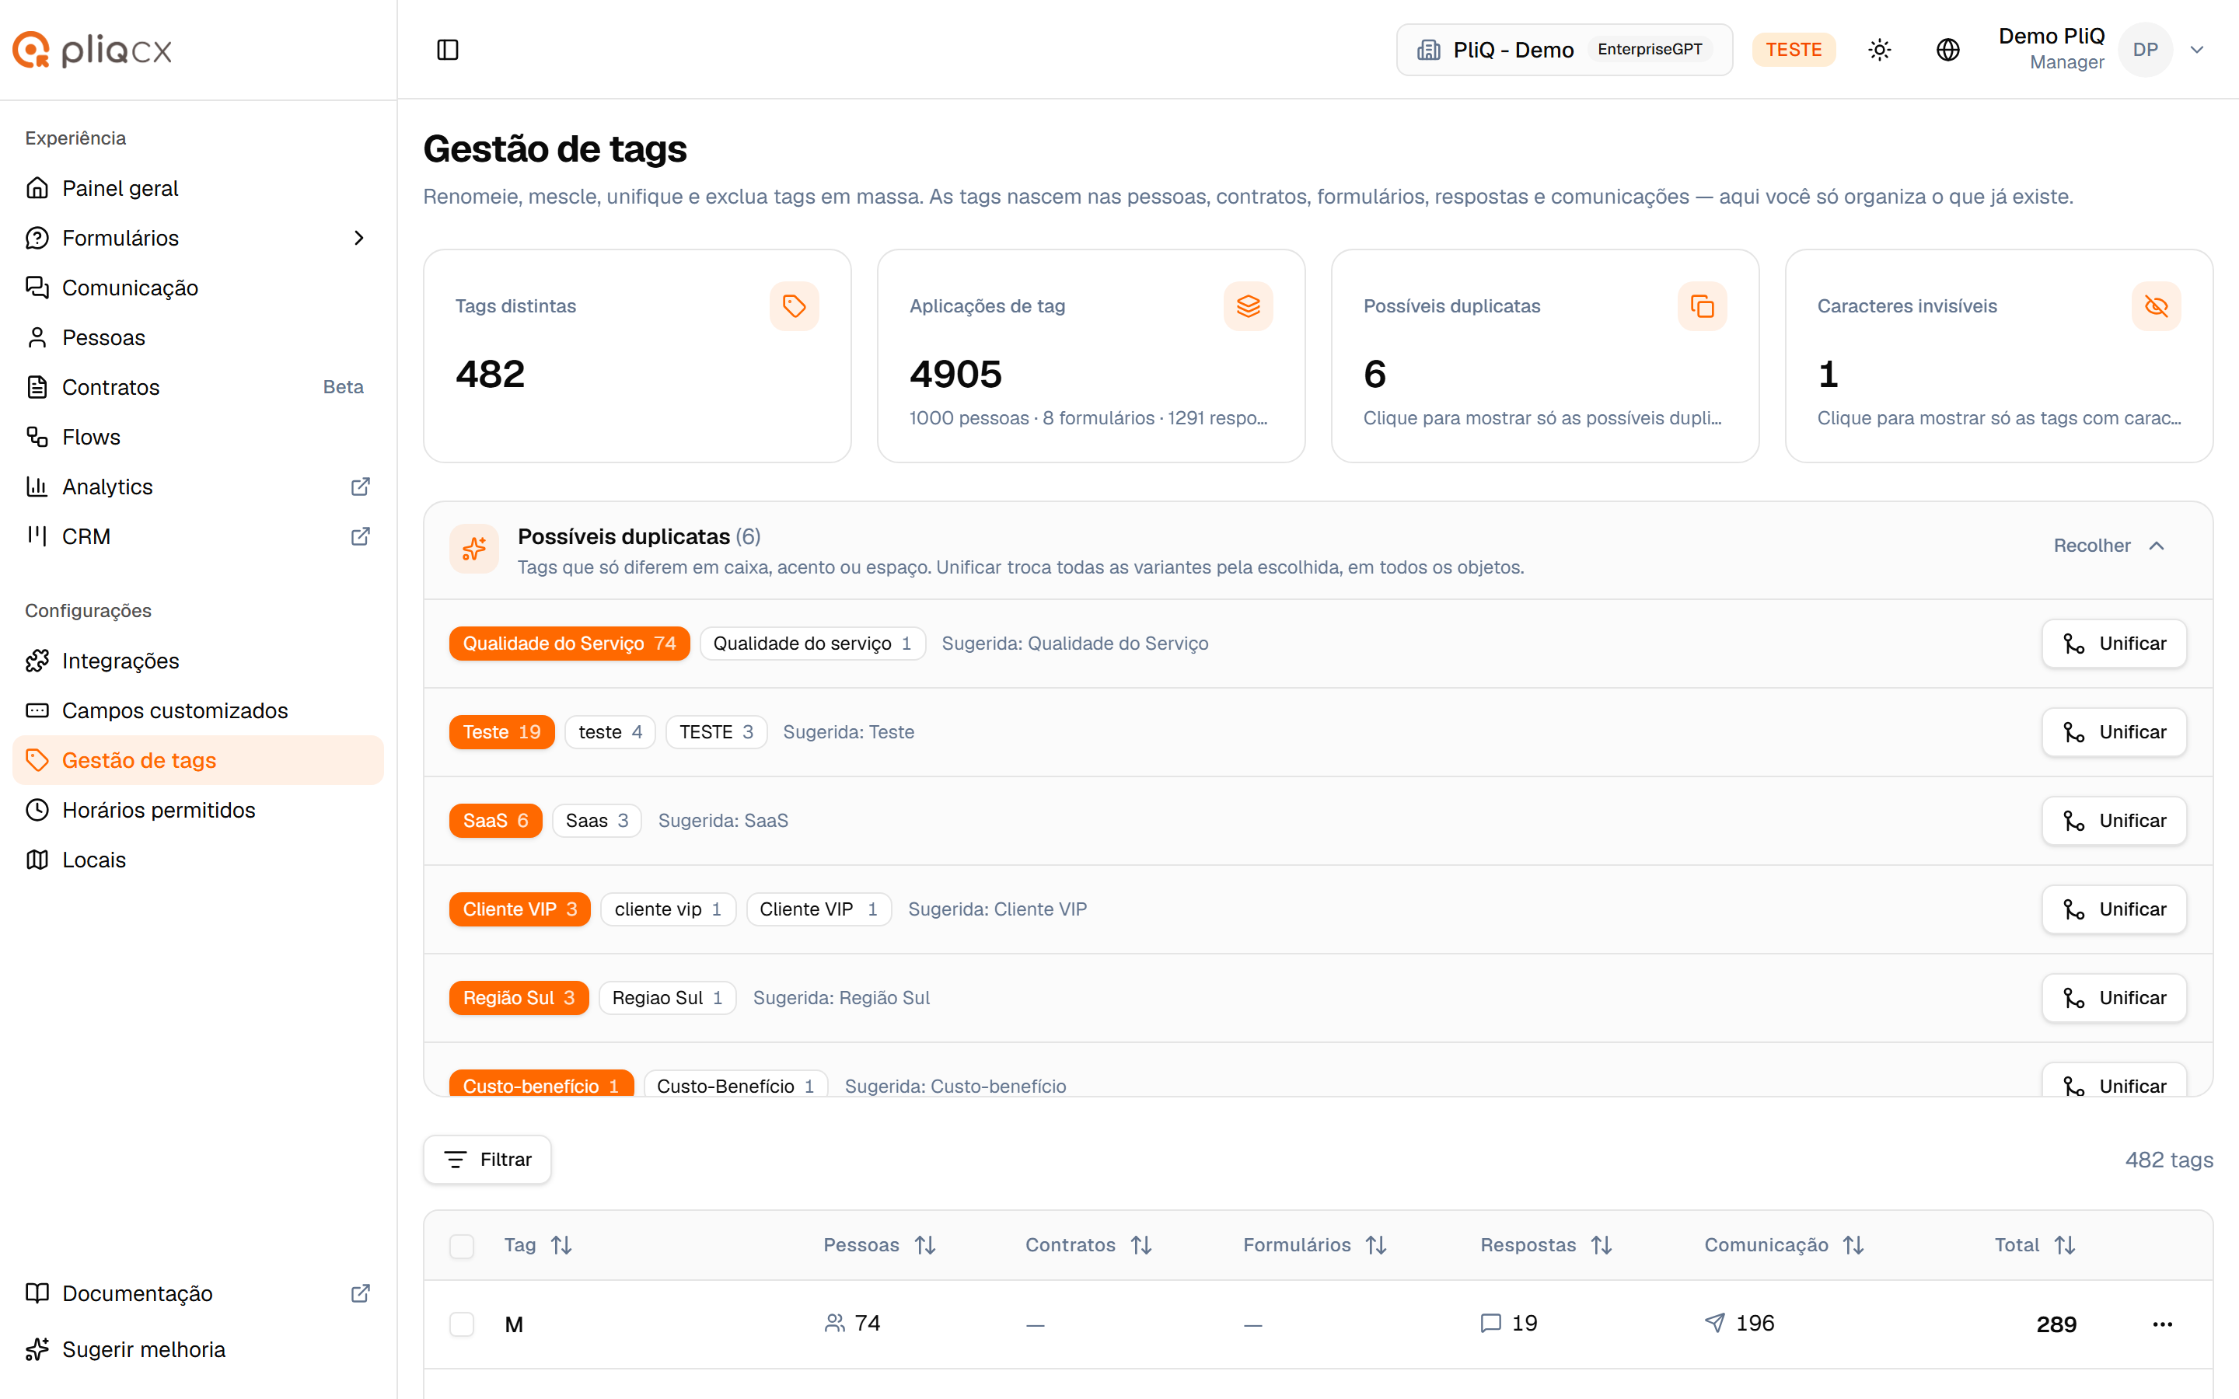The width and height of the screenshot is (2239, 1399).
Task: Toggle the sidebar collapse icon
Action: 448,50
